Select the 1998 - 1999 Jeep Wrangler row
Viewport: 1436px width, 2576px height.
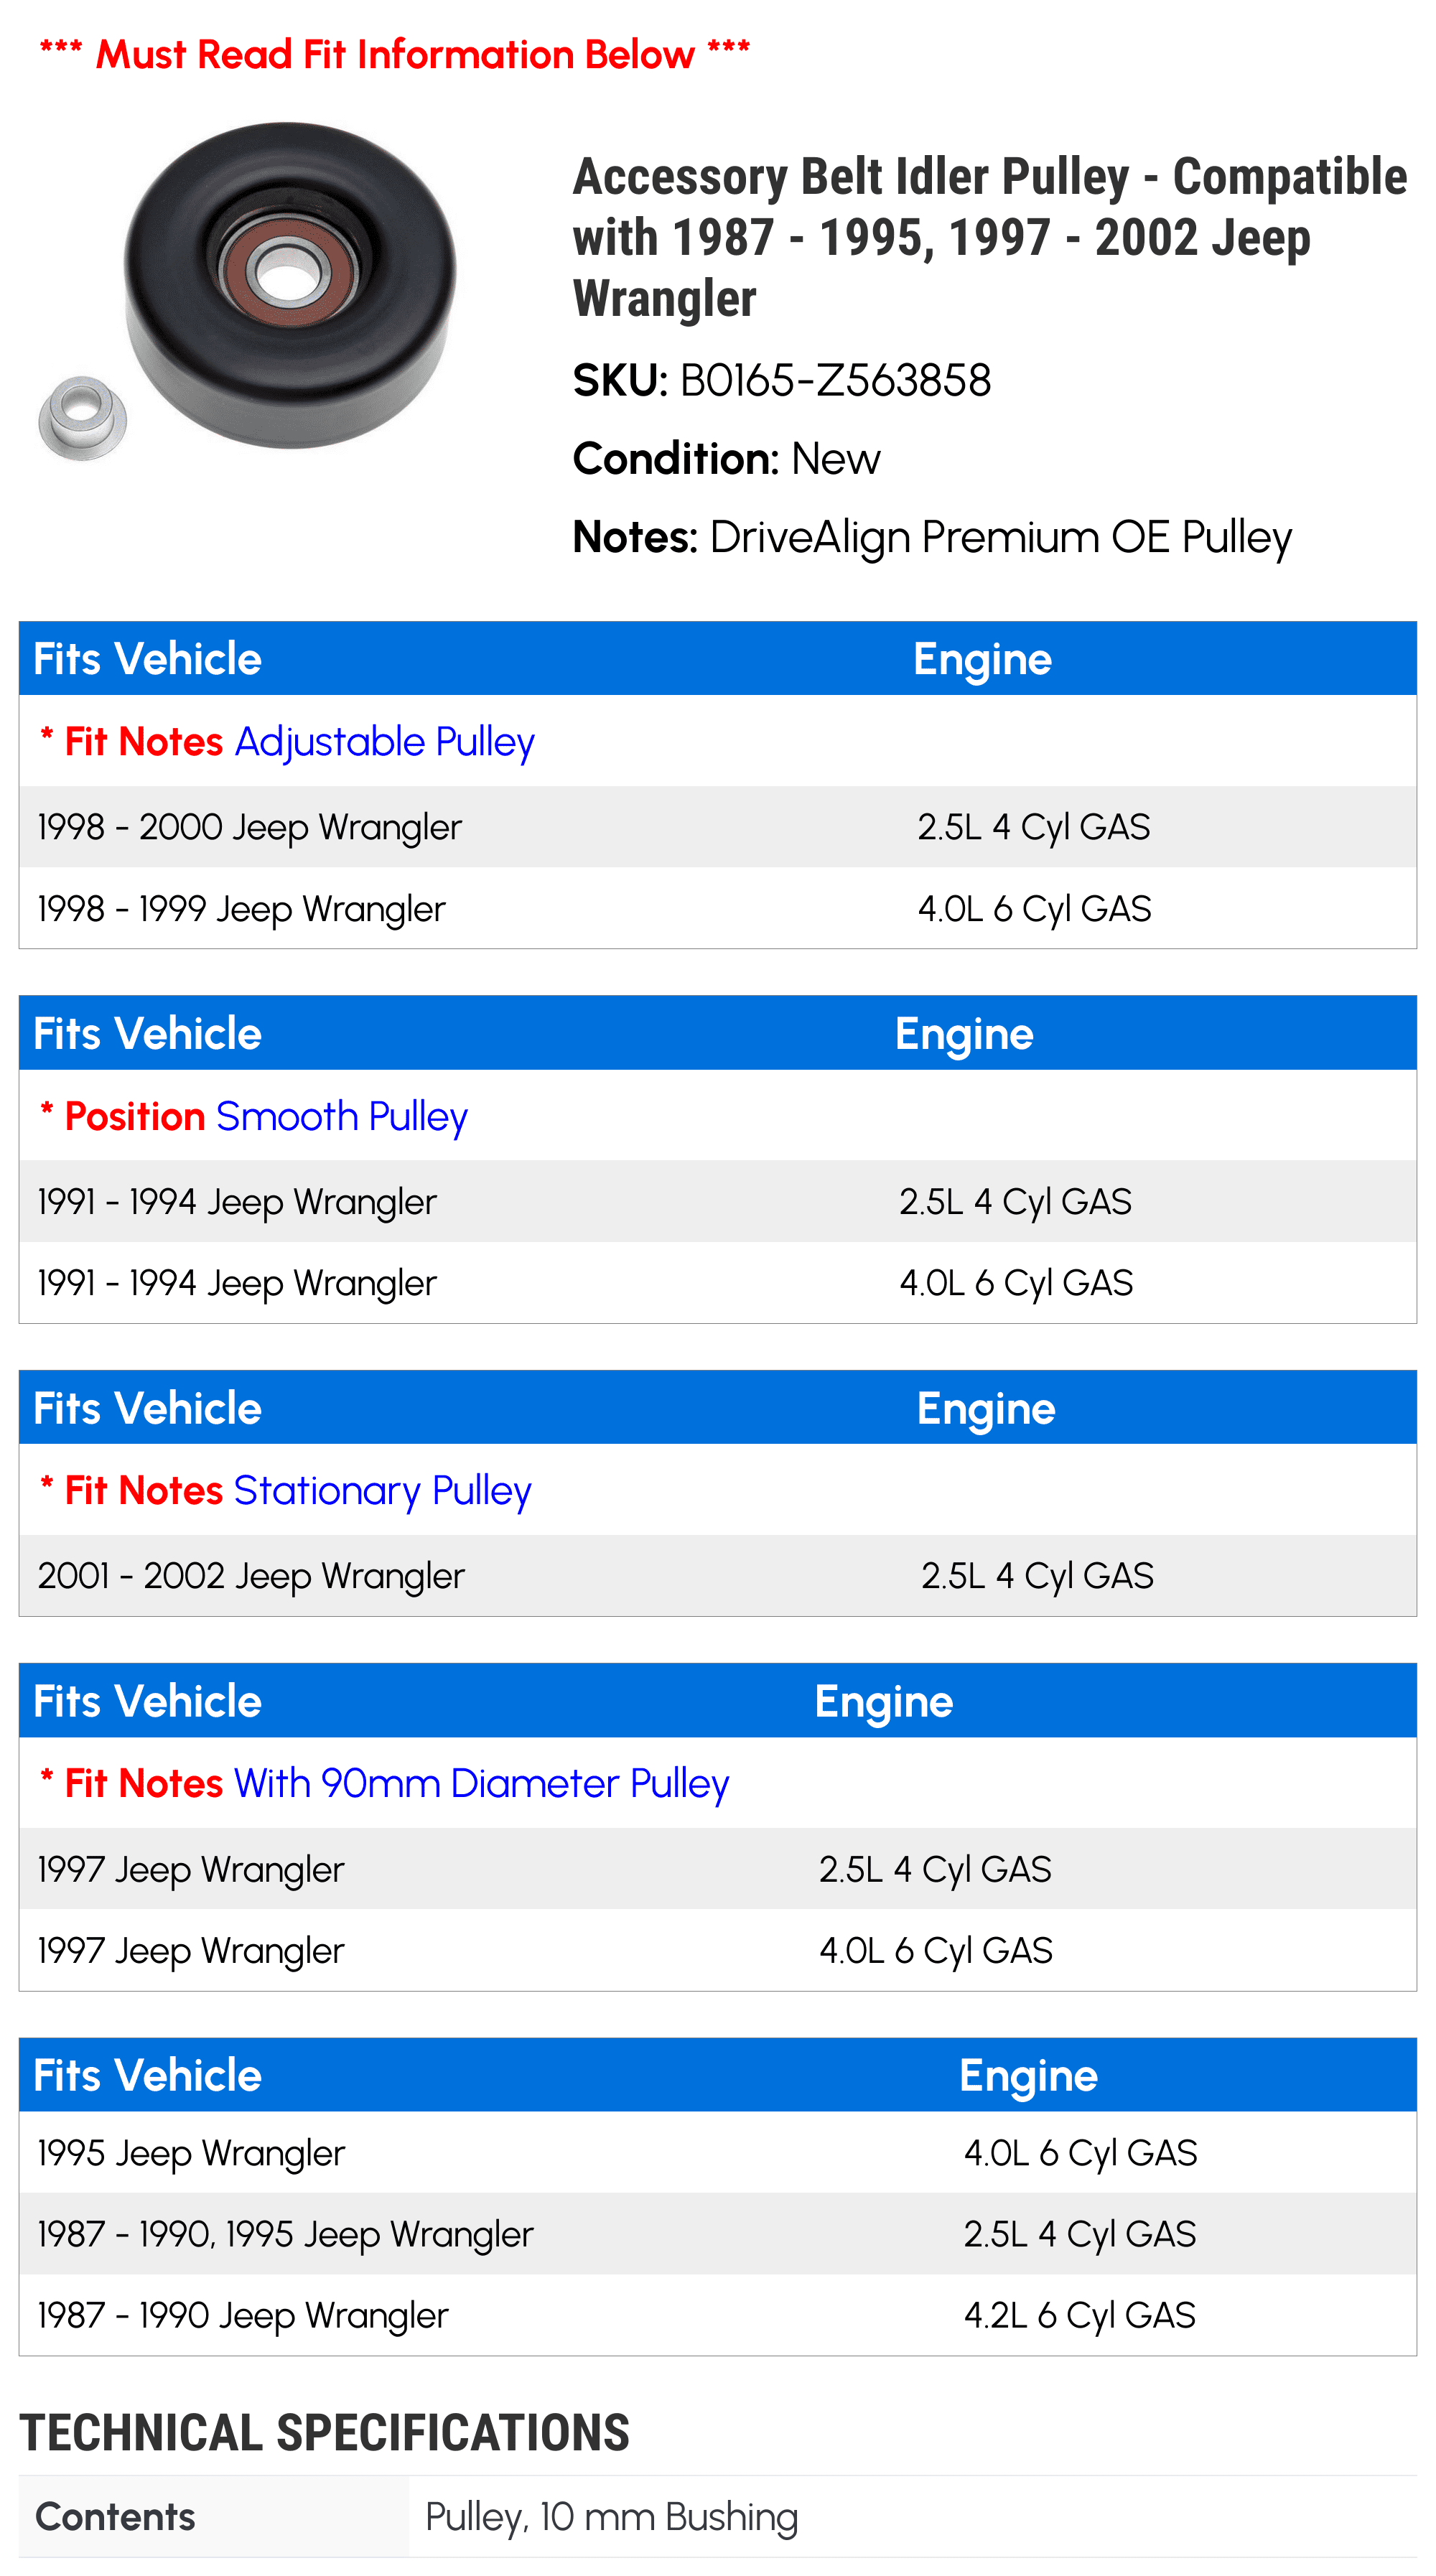[718, 908]
